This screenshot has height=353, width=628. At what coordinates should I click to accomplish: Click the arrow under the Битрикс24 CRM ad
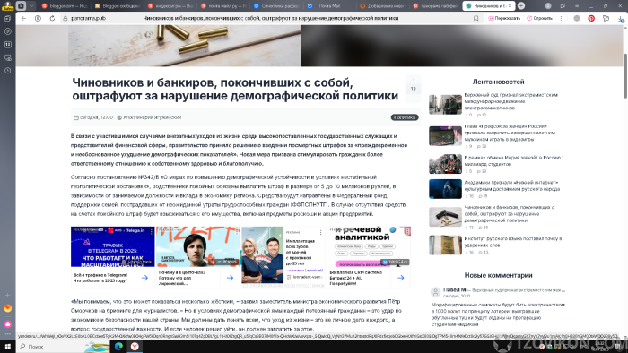click(401, 278)
